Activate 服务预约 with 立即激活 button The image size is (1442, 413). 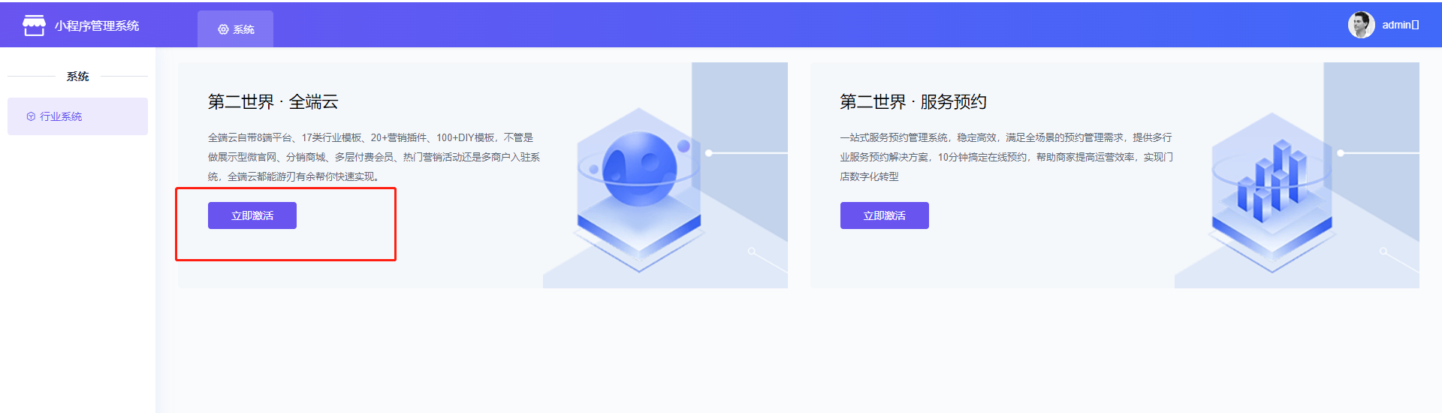pyautogui.click(x=884, y=216)
